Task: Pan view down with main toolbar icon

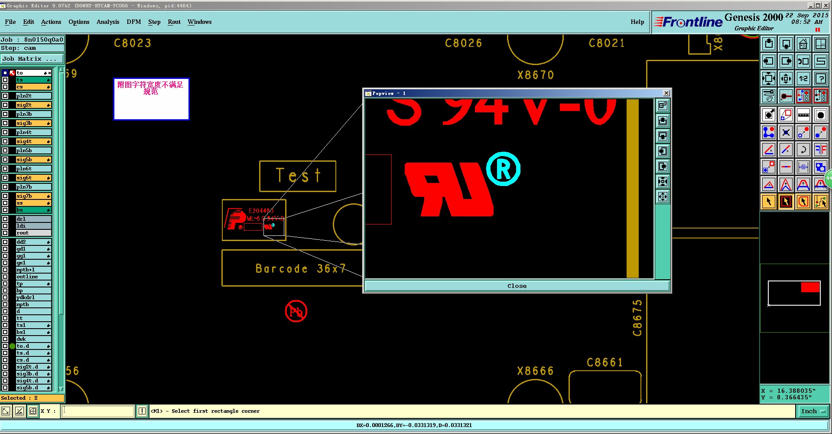Action: (786, 44)
